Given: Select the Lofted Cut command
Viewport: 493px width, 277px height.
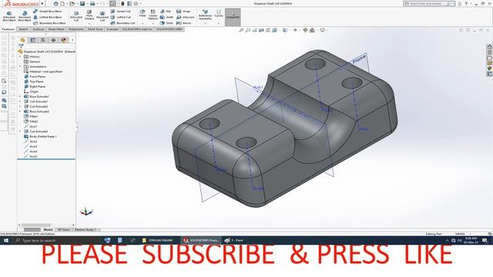Looking at the screenshot, I should [121, 17].
